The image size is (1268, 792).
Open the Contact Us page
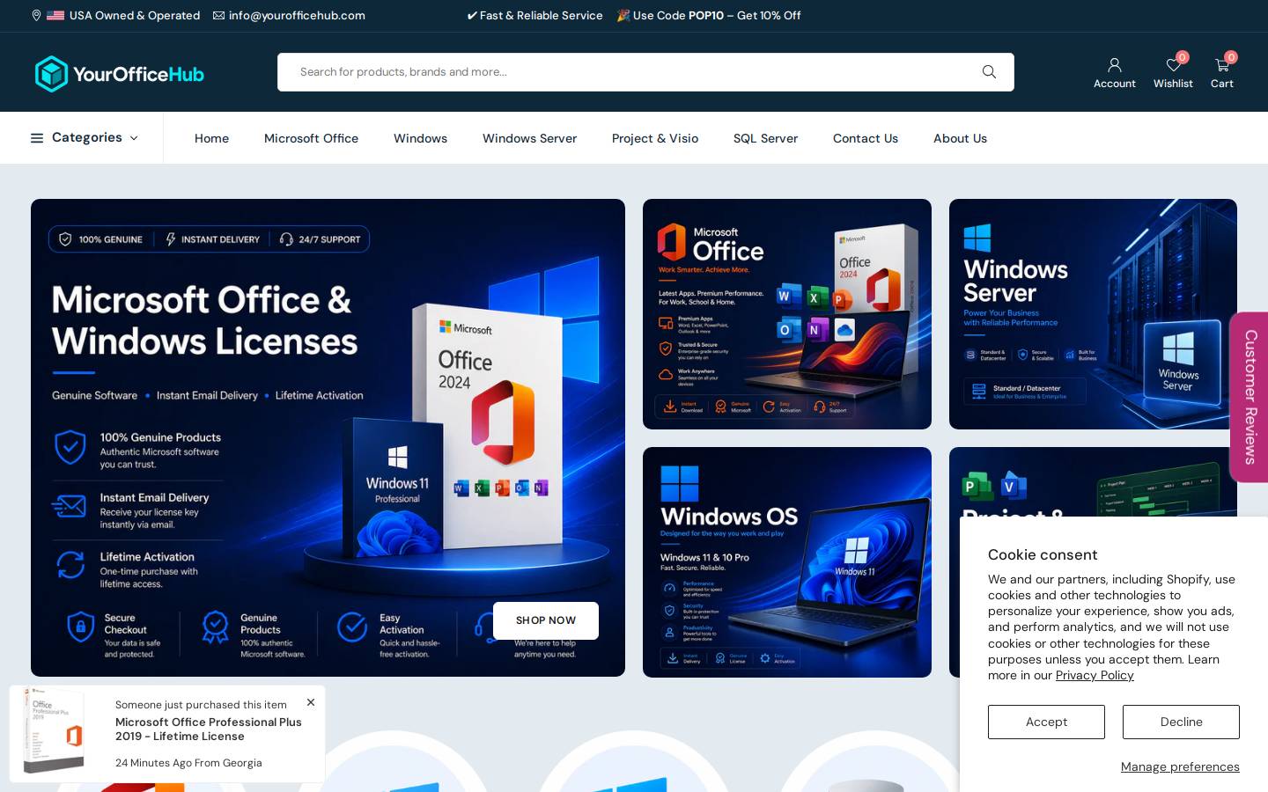click(866, 138)
